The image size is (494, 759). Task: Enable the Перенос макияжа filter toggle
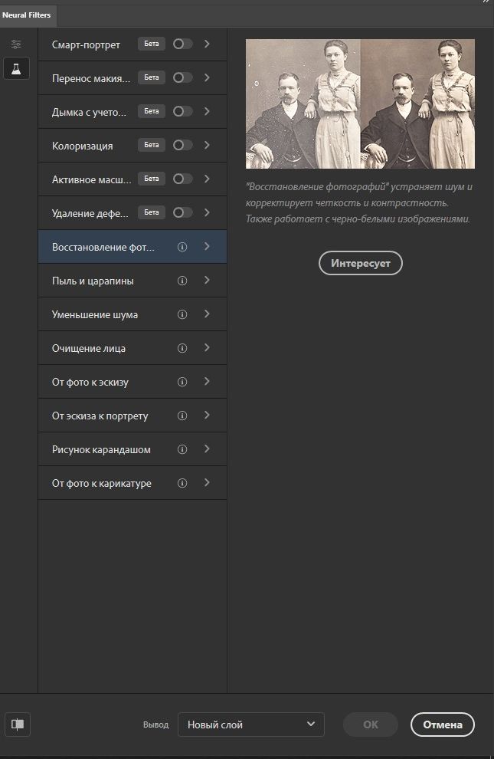click(182, 77)
